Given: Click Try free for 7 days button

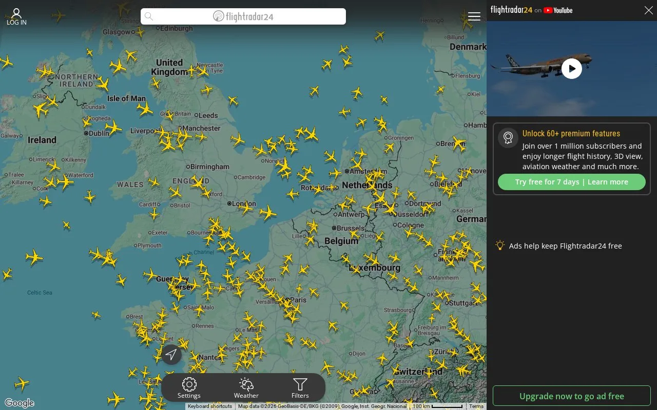Looking at the screenshot, I should 572,182.
